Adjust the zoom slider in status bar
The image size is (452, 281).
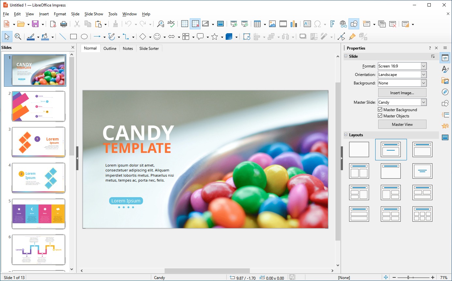(408, 277)
